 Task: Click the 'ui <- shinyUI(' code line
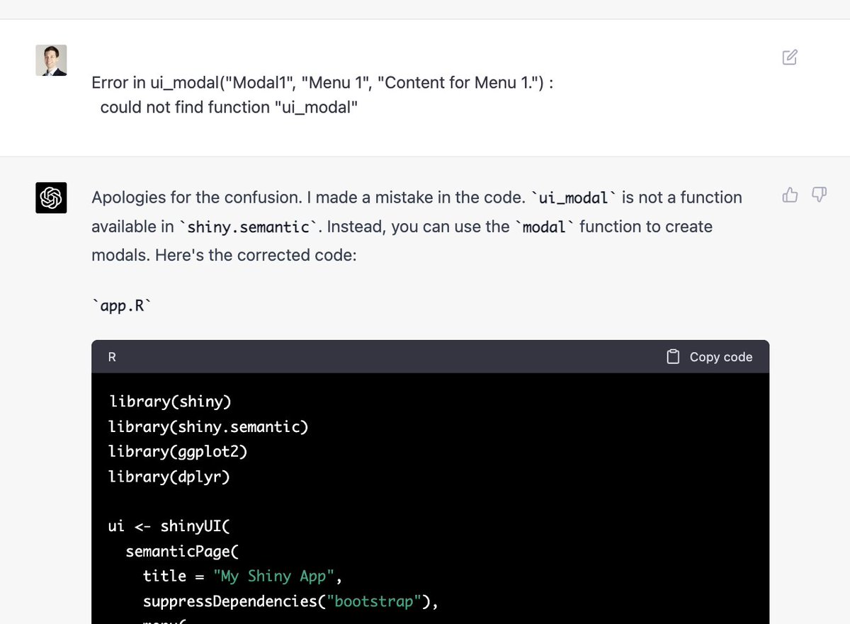[170, 526]
